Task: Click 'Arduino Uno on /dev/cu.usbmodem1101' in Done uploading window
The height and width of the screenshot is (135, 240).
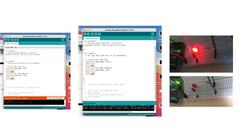Action: point(141,114)
